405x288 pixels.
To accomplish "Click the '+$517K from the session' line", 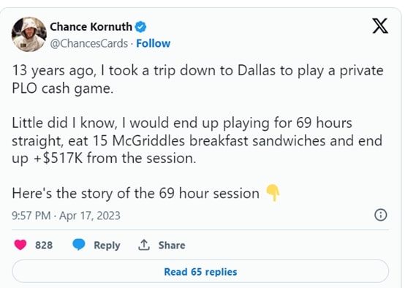I will pyautogui.click(x=104, y=158).
